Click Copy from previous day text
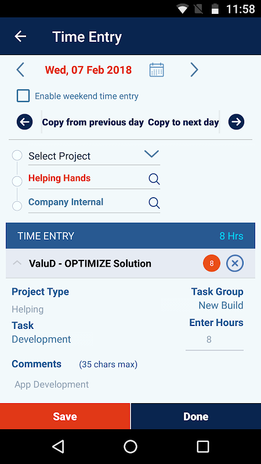Image resolution: width=261 pixels, height=464 pixels. [x=93, y=122]
